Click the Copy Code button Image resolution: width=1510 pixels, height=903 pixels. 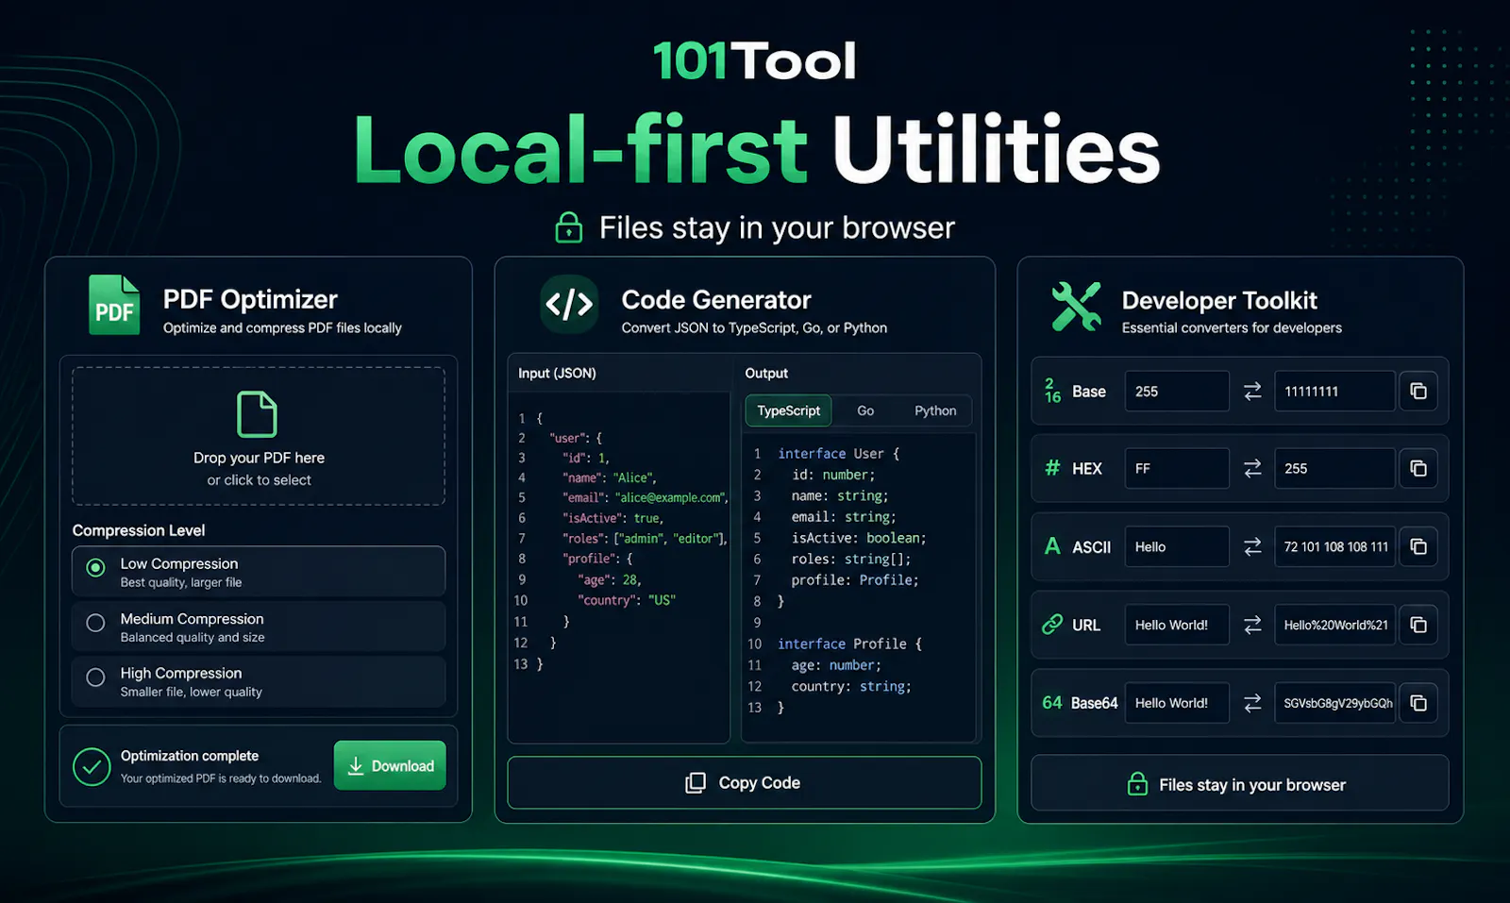click(x=744, y=782)
